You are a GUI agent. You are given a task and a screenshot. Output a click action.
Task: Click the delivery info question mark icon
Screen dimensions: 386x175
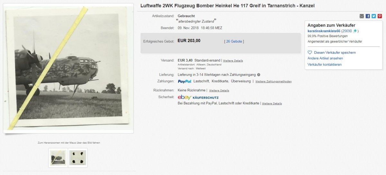pyautogui.click(x=259, y=75)
